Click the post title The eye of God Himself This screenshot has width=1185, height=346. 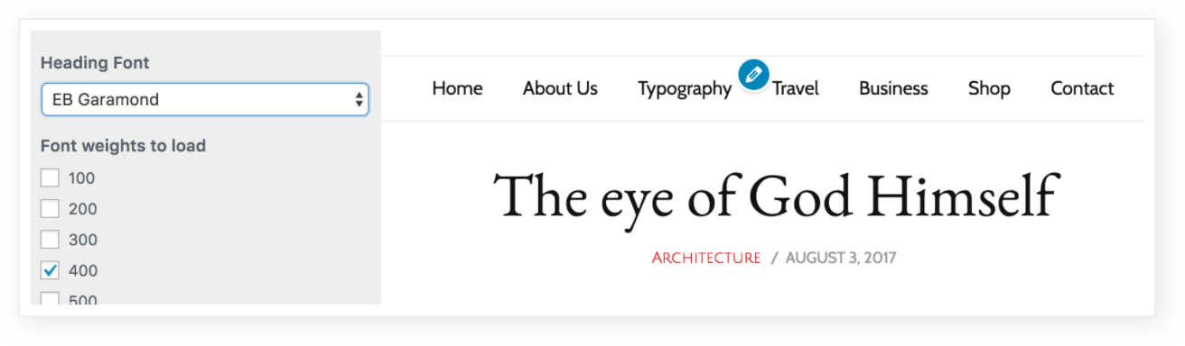775,196
